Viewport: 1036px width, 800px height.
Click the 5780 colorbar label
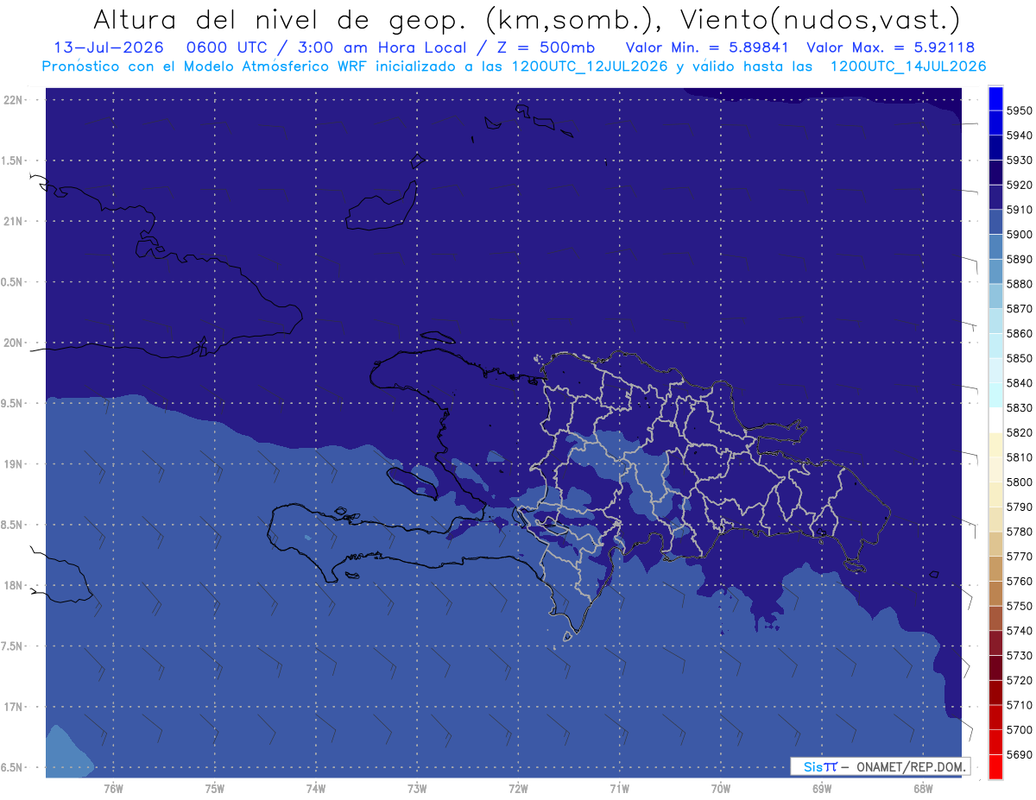tap(1019, 531)
